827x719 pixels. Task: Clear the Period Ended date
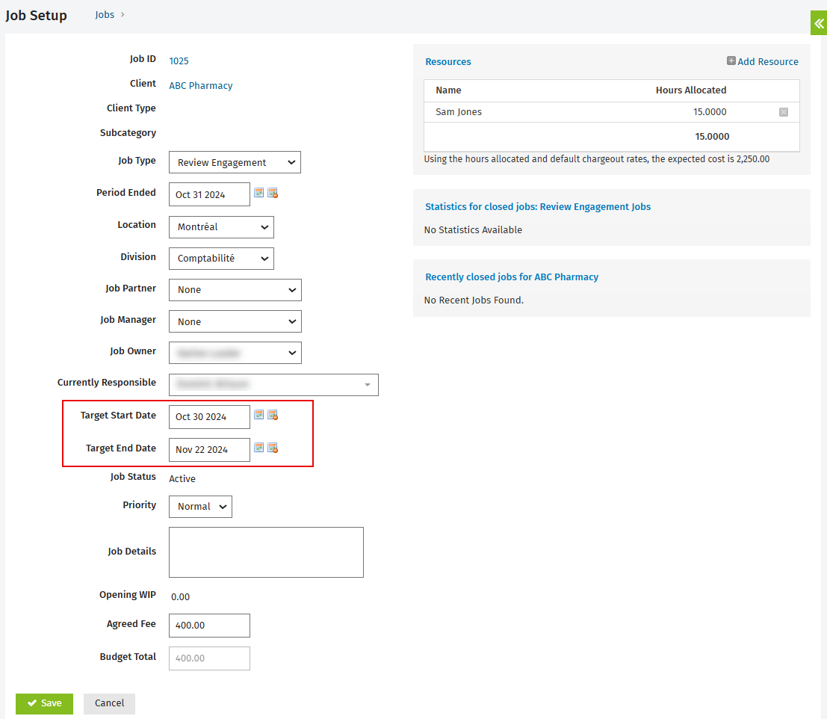click(x=273, y=193)
